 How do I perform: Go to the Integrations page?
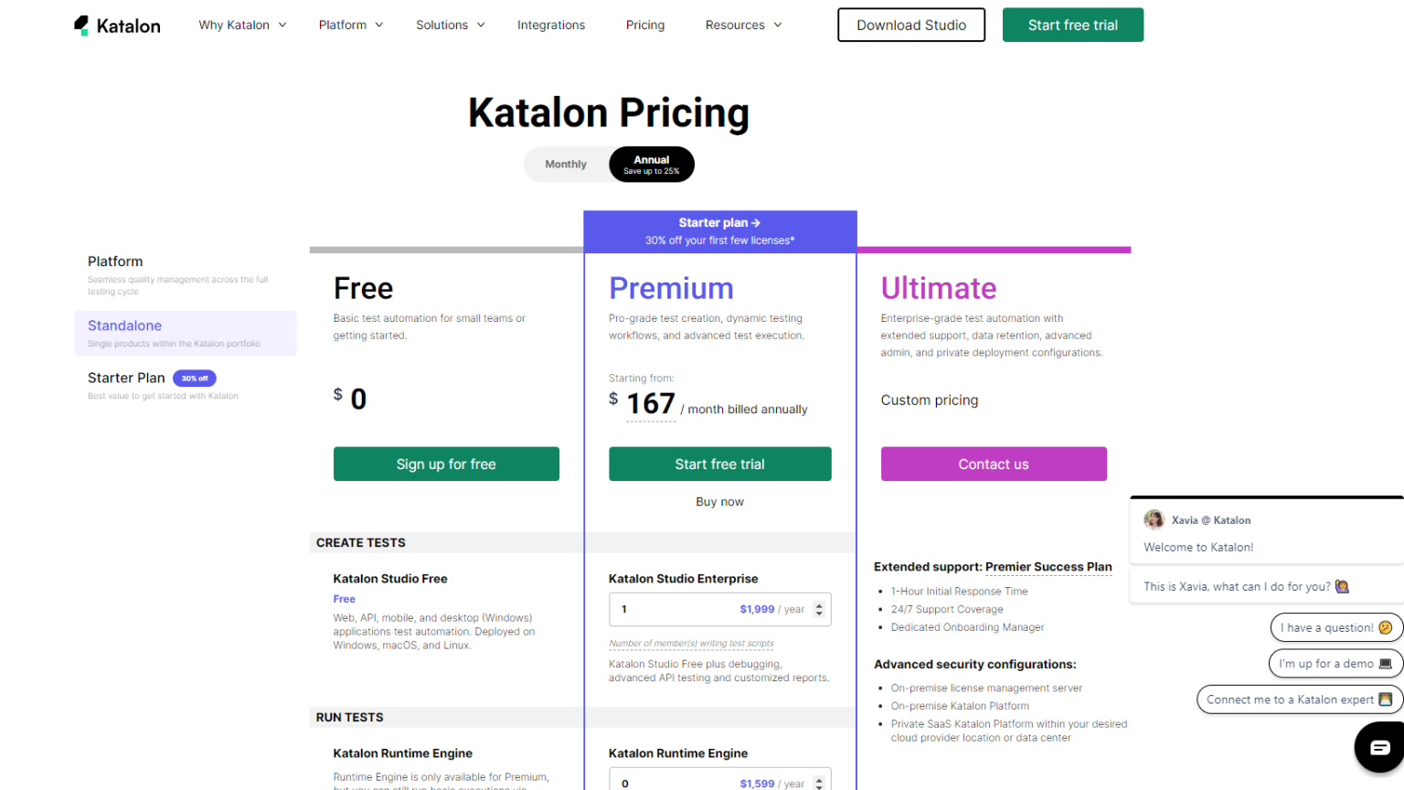[x=551, y=26]
